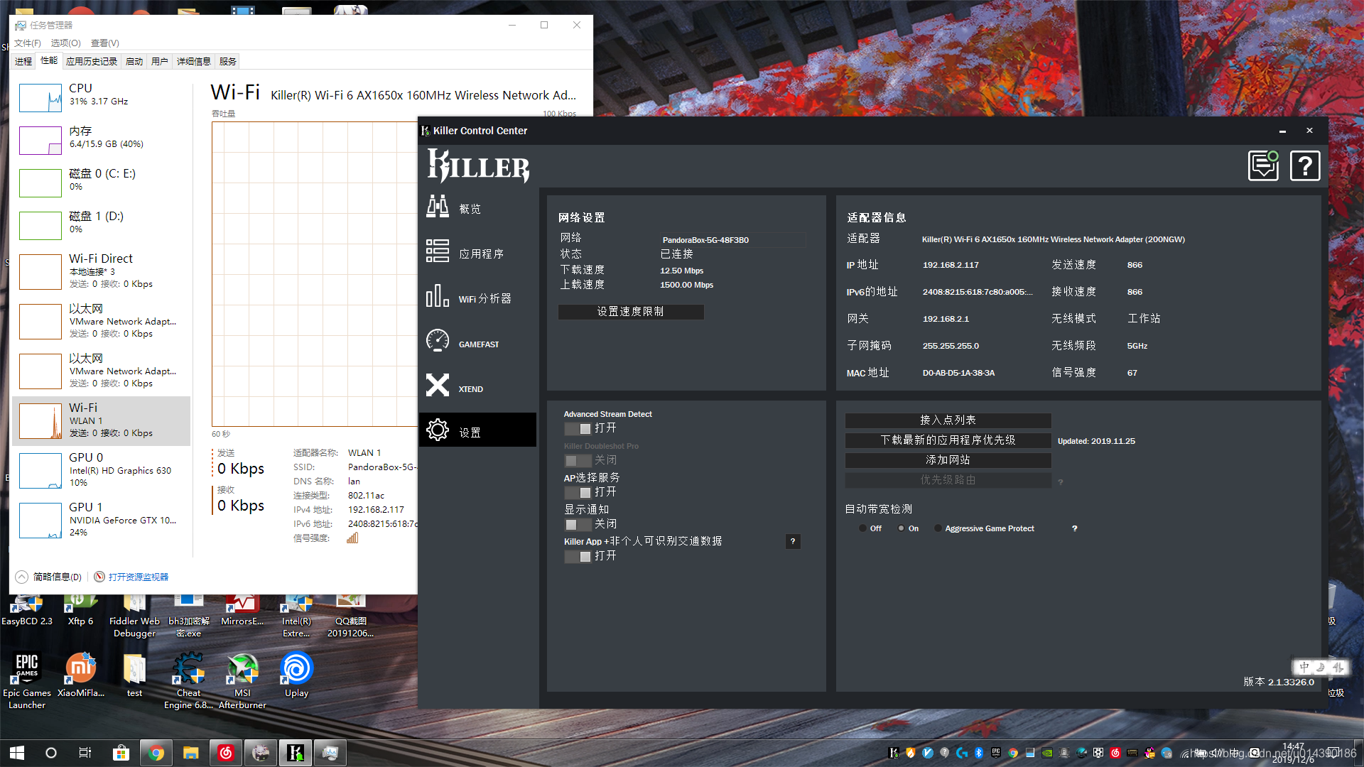This screenshot has width=1364, height=767.
Task: Click Killer help icon top right
Action: pos(1305,165)
